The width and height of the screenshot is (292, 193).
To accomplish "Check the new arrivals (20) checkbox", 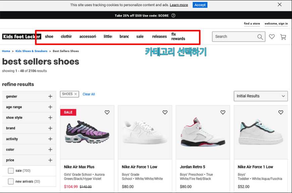I will pyautogui.click(x=11, y=182).
